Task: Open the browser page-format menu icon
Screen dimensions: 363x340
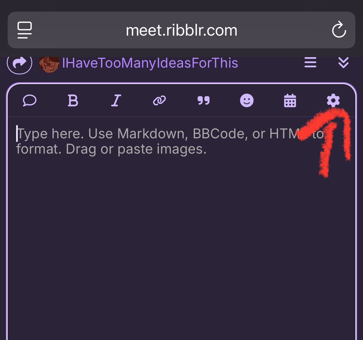Action: (x=25, y=30)
